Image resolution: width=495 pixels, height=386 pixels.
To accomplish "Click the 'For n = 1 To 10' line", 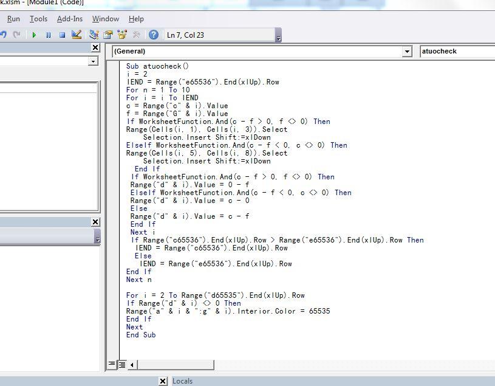I will tap(158, 90).
